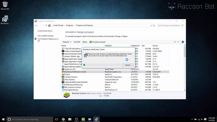Click the 15.010.20056 version value
This screenshot has height=122, width=217.
click(x=157, y=51)
